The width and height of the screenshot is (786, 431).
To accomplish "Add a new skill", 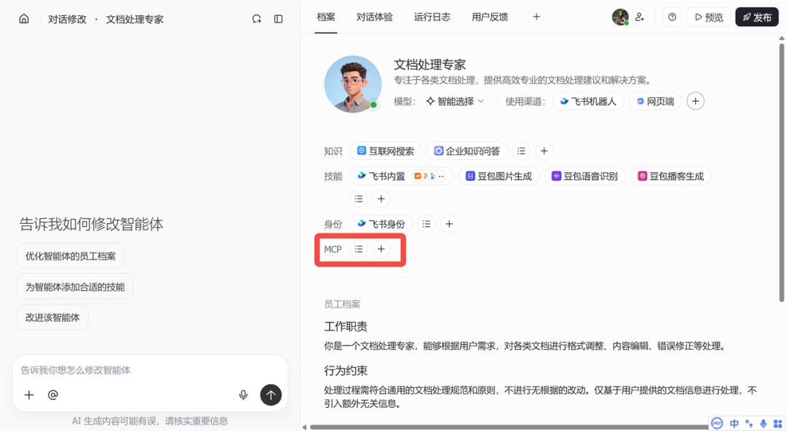I will [381, 198].
